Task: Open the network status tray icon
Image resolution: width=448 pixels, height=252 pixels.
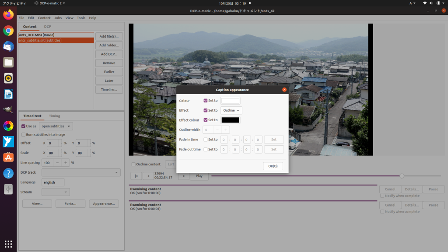Action: pyautogui.click(x=424, y=3)
